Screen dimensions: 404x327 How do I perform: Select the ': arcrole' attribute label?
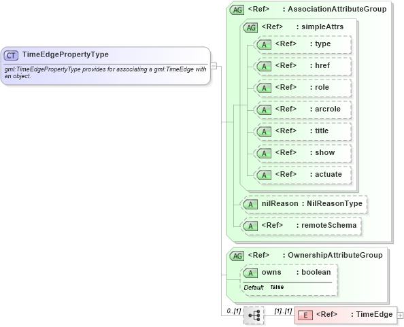click(x=325, y=109)
